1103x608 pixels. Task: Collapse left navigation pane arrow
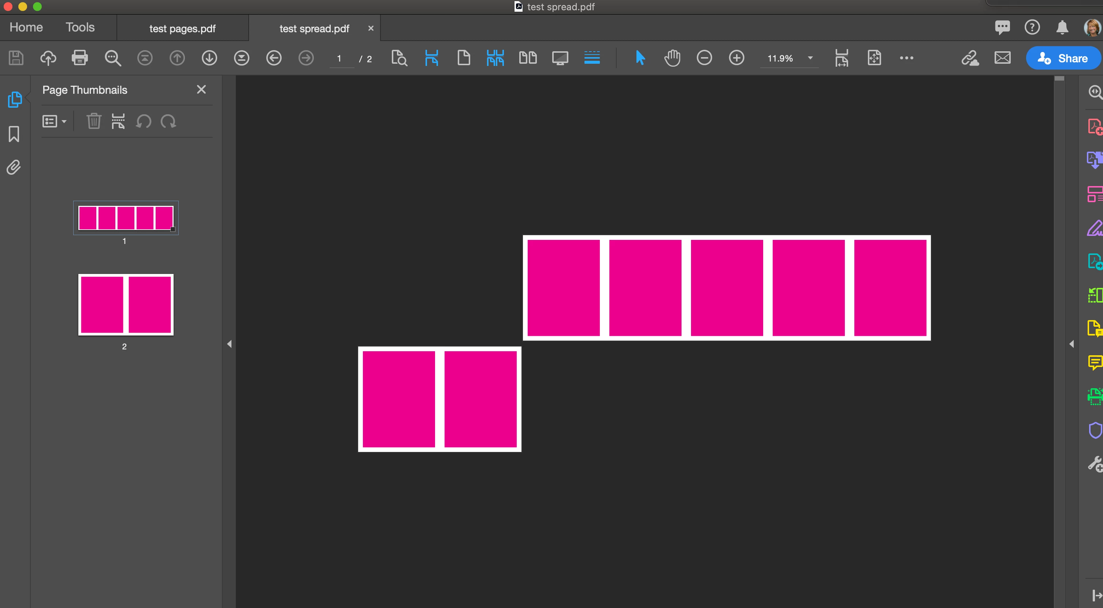[x=230, y=344]
